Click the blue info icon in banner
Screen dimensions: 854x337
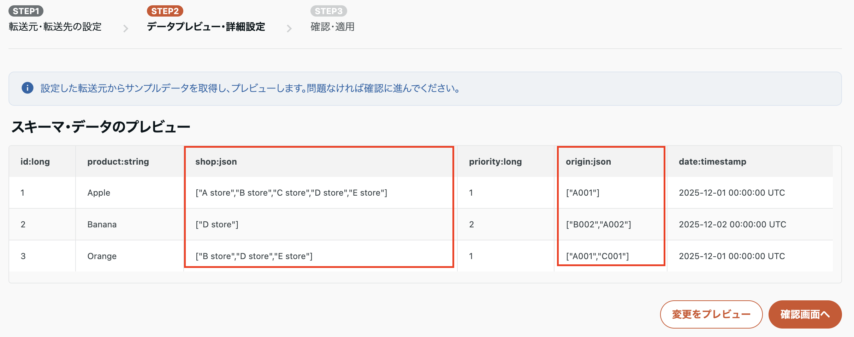pyautogui.click(x=28, y=88)
